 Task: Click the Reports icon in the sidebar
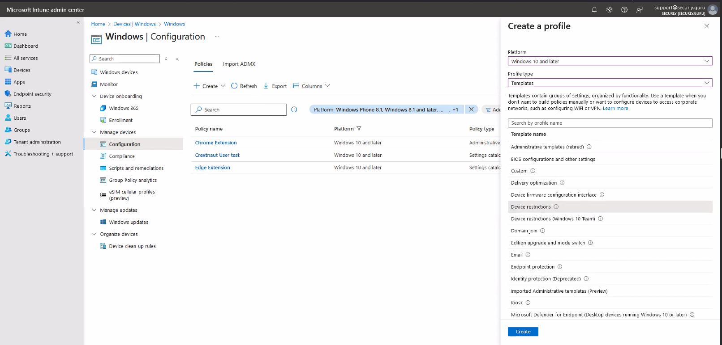click(8, 106)
